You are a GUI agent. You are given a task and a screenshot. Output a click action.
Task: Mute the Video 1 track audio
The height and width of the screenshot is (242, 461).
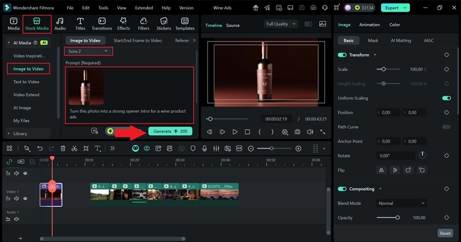[17, 198]
